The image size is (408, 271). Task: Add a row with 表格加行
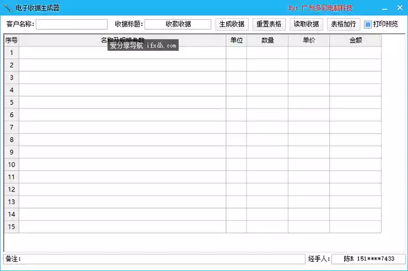point(343,24)
